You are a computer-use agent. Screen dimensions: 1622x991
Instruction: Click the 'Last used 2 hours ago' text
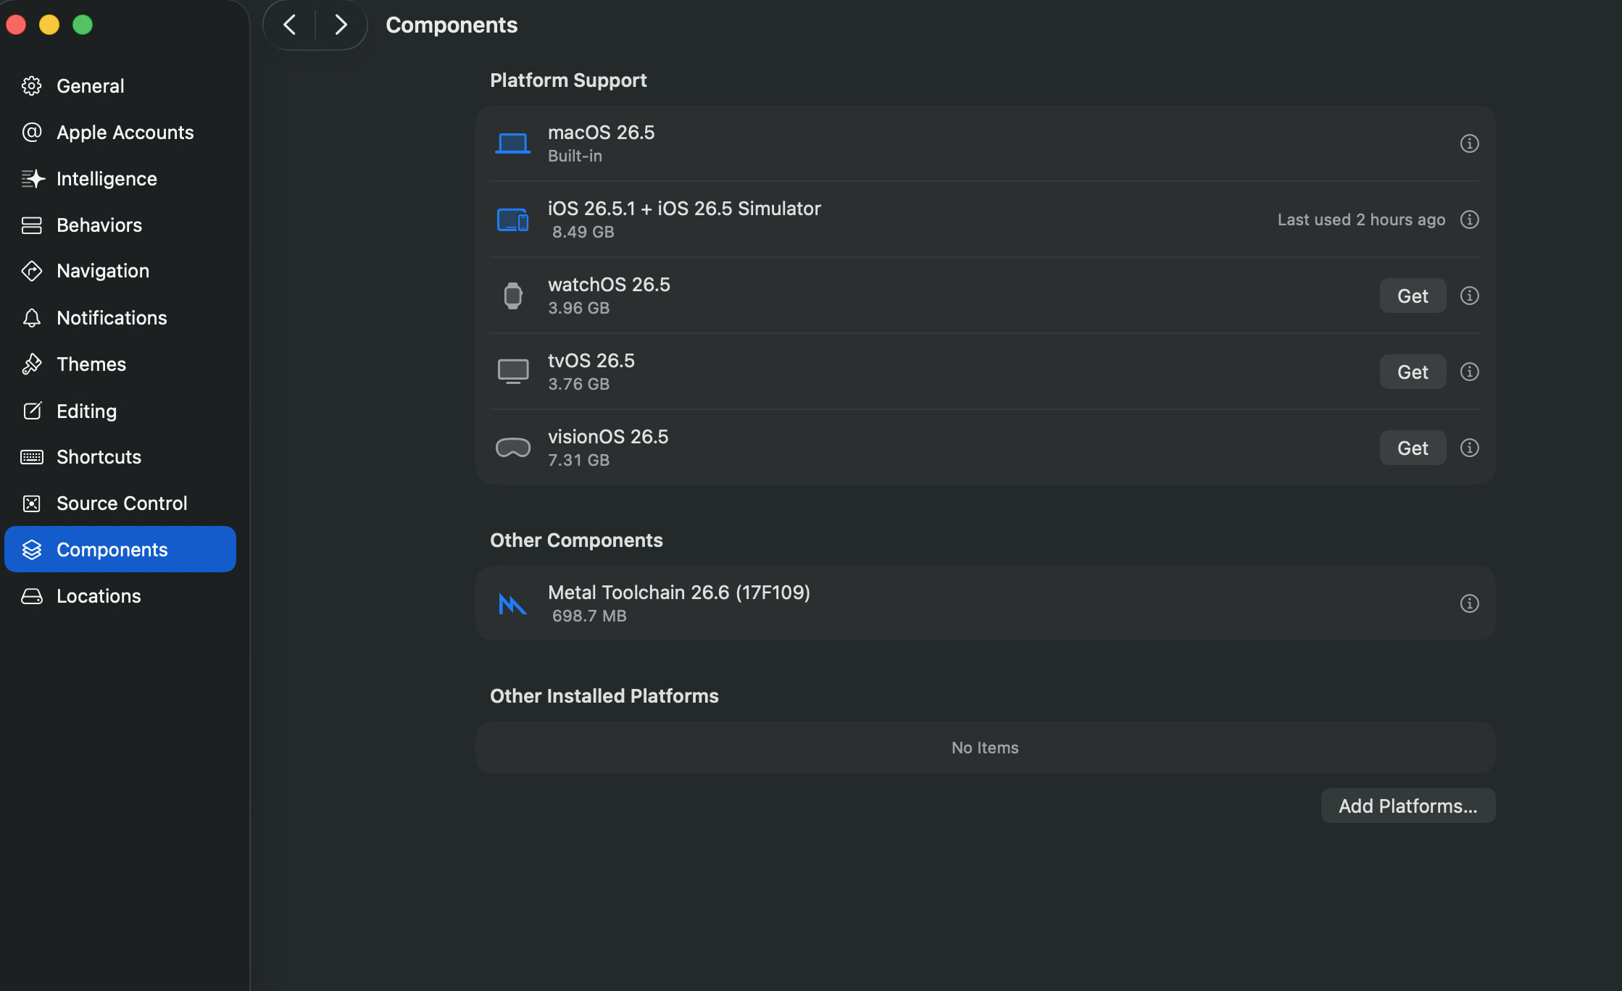click(x=1361, y=219)
